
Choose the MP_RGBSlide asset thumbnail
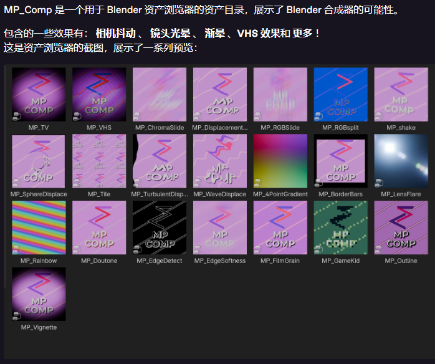(x=280, y=94)
